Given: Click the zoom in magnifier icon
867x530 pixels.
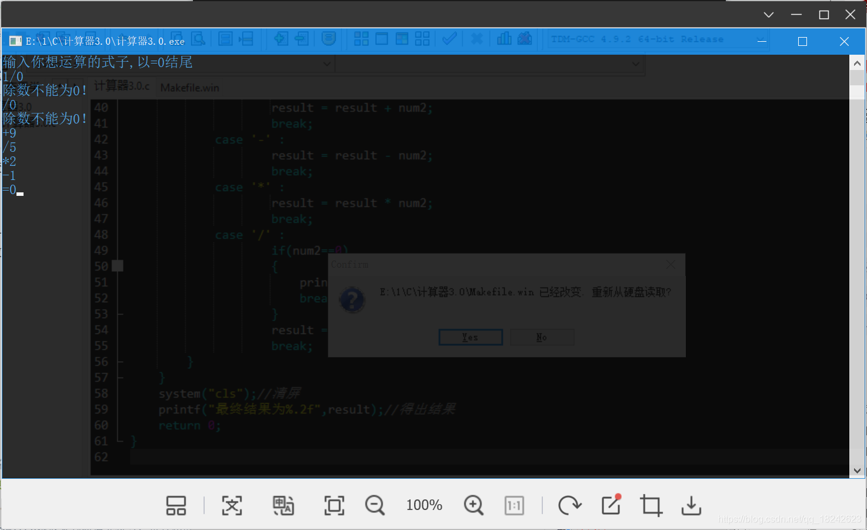Looking at the screenshot, I should click(473, 505).
